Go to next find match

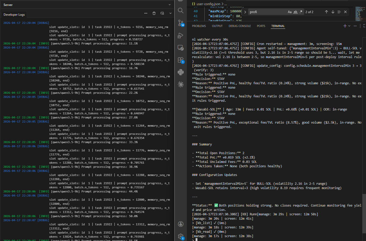[333, 12]
